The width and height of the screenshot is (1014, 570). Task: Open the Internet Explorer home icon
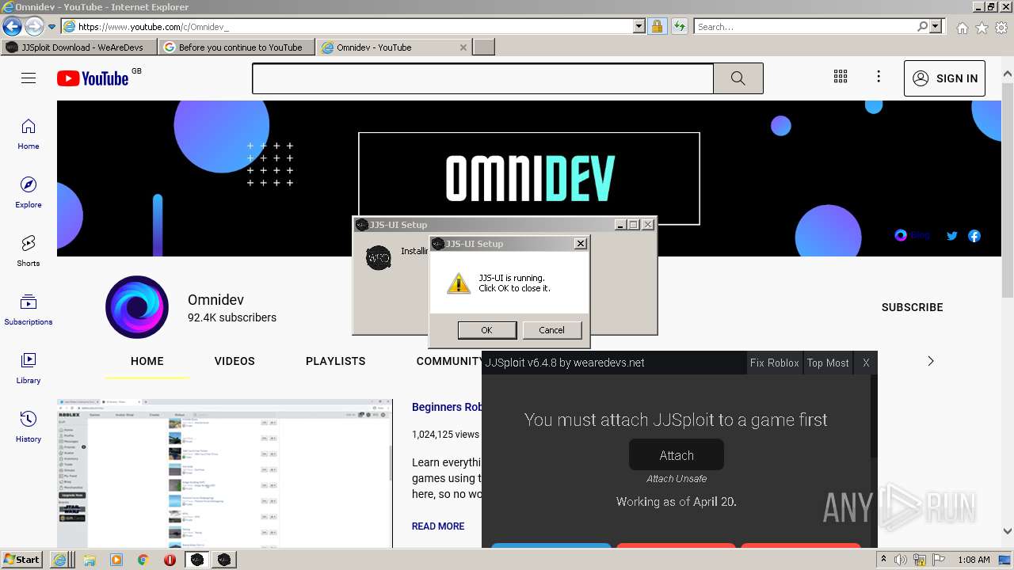click(962, 28)
